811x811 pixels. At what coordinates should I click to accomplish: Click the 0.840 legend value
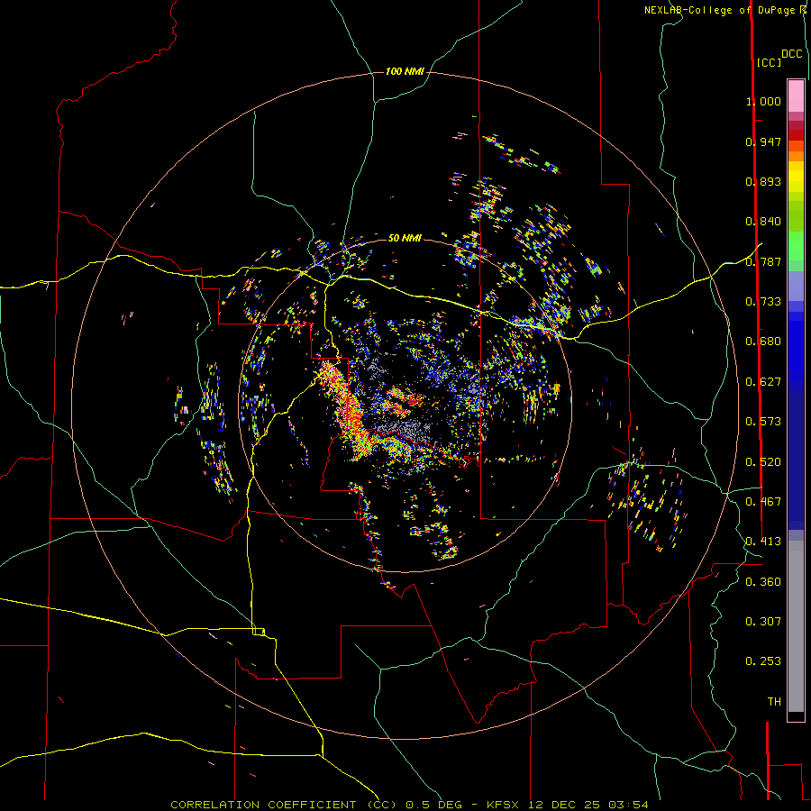(x=763, y=222)
